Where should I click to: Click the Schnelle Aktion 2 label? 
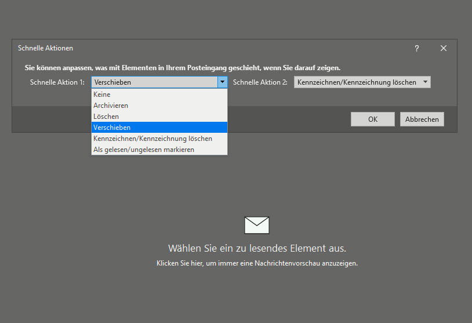pyautogui.click(x=260, y=82)
